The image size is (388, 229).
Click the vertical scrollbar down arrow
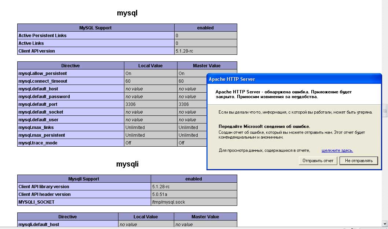coord(385,223)
